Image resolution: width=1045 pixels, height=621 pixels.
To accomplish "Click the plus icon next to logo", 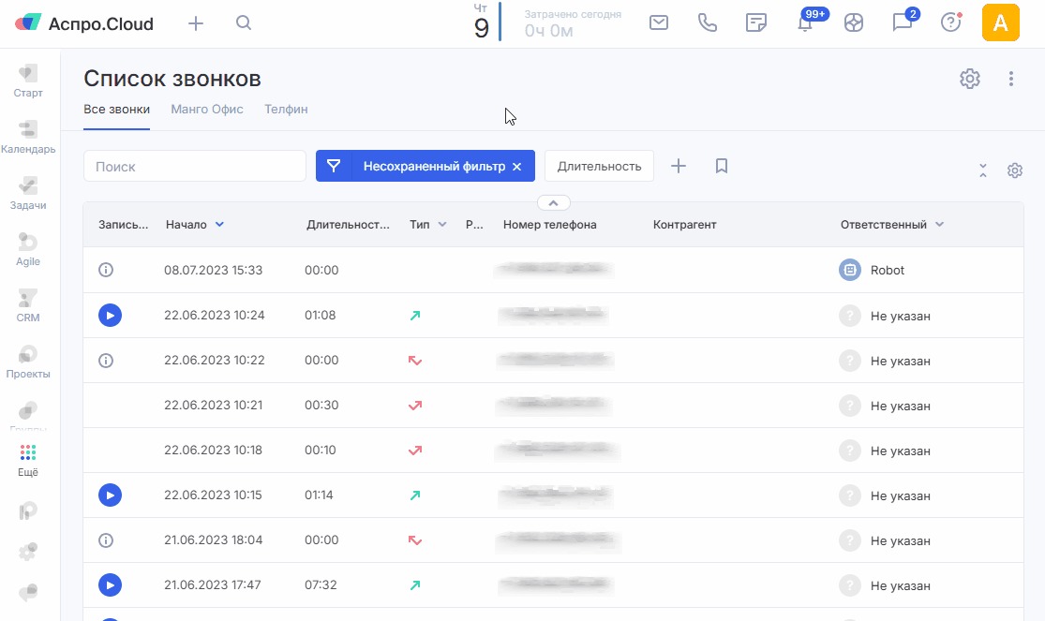I will coord(195,23).
